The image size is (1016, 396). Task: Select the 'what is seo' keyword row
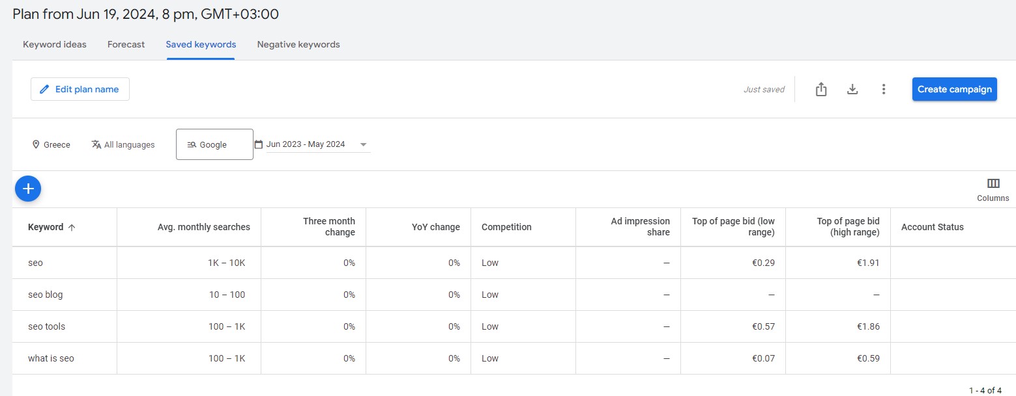(x=51, y=358)
